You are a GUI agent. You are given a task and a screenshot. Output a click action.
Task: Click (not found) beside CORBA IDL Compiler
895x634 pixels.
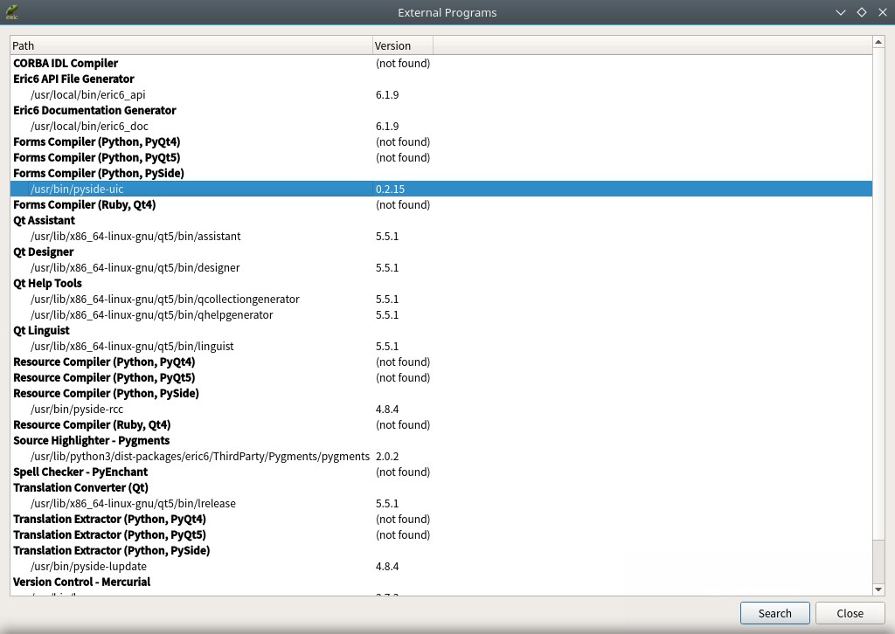pos(403,63)
